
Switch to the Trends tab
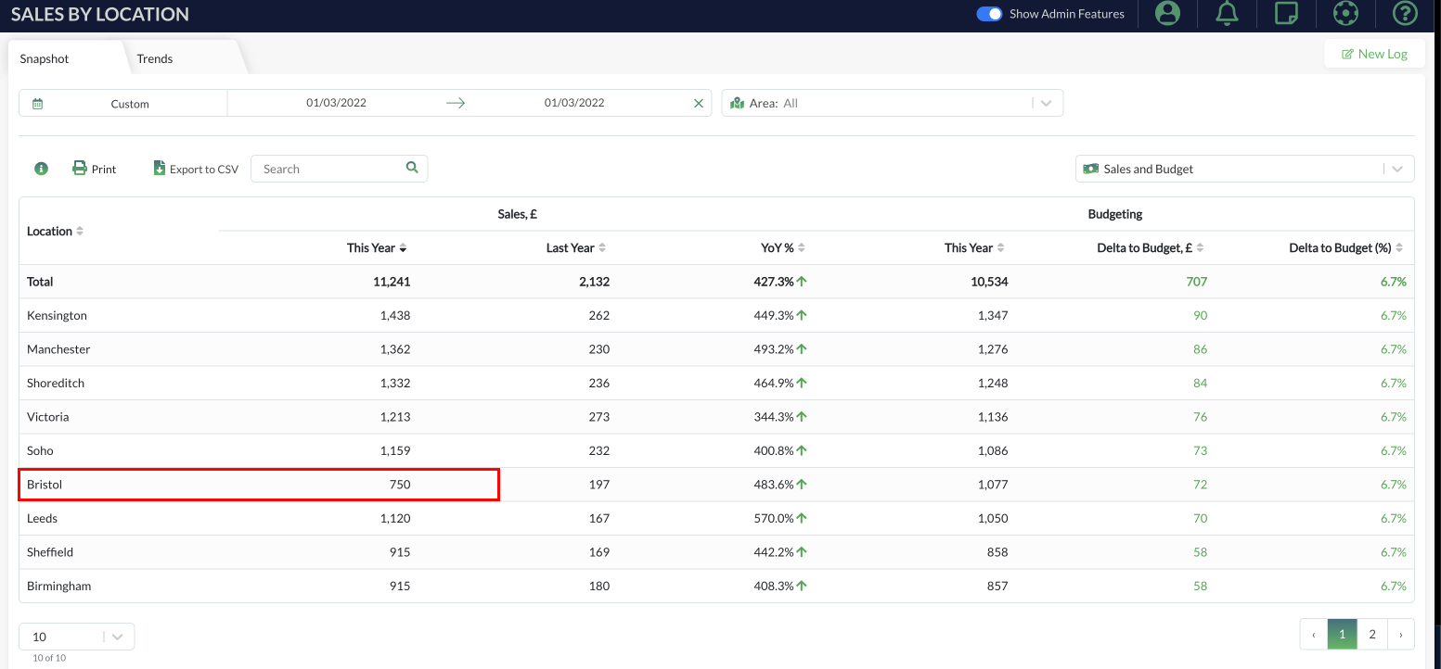pos(154,57)
